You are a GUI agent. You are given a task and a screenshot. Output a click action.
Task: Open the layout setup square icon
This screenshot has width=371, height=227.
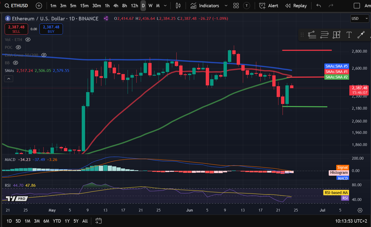click(357, 6)
